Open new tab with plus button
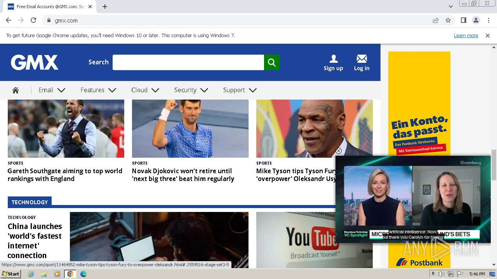The height and width of the screenshot is (279, 497). pyautogui.click(x=105, y=7)
